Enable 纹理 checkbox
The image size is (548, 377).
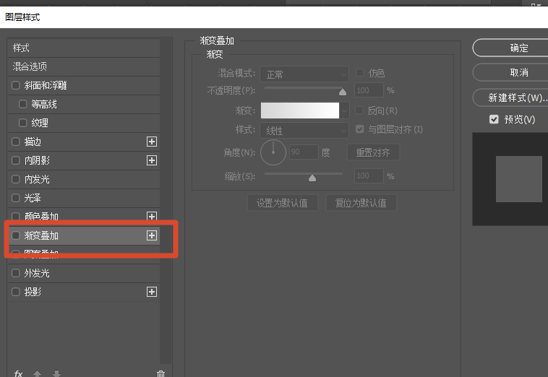click(x=22, y=123)
